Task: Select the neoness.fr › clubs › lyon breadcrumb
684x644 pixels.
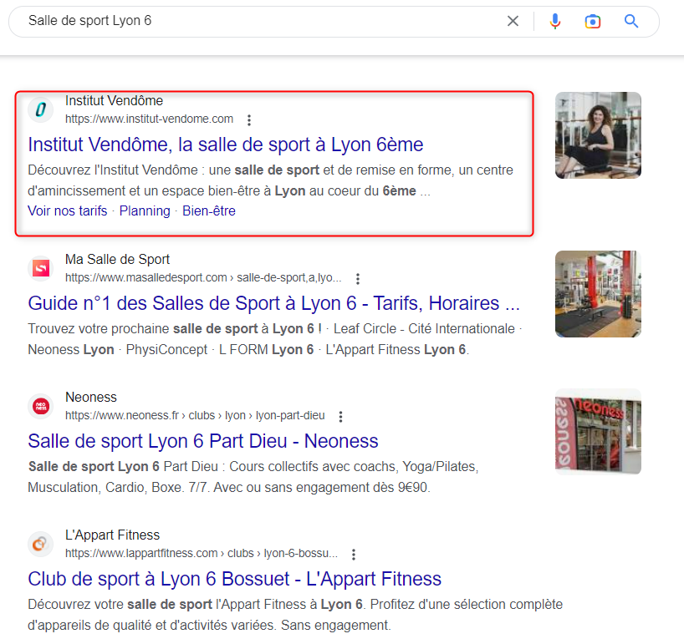Action: (x=195, y=416)
